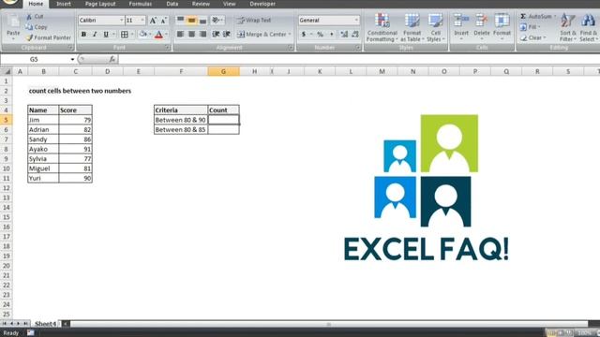Switch to the Review tab
Viewport: 600px width, 337px height.
201,4
